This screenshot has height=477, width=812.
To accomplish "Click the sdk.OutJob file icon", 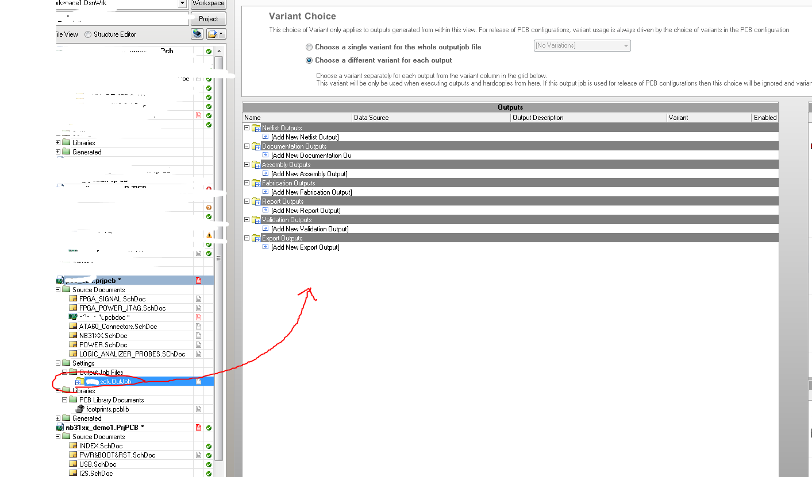I will click(x=79, y=382).
